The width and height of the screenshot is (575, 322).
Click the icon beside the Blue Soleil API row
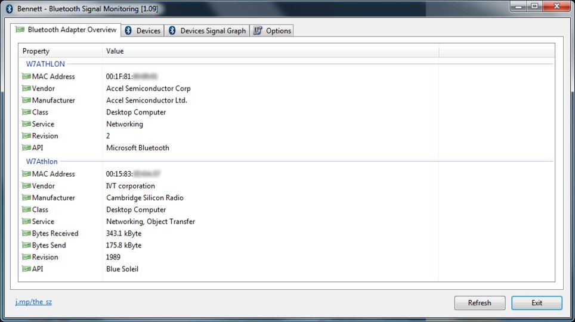[x=26, y=270]
